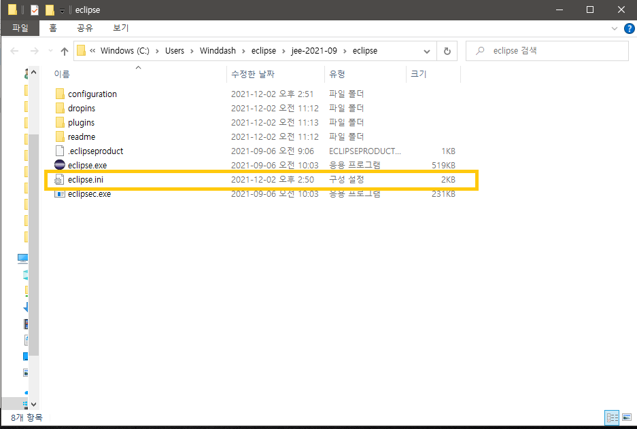Sort by the 크기 column header
The height and width of the screenshot is (429, 637).
419,74
